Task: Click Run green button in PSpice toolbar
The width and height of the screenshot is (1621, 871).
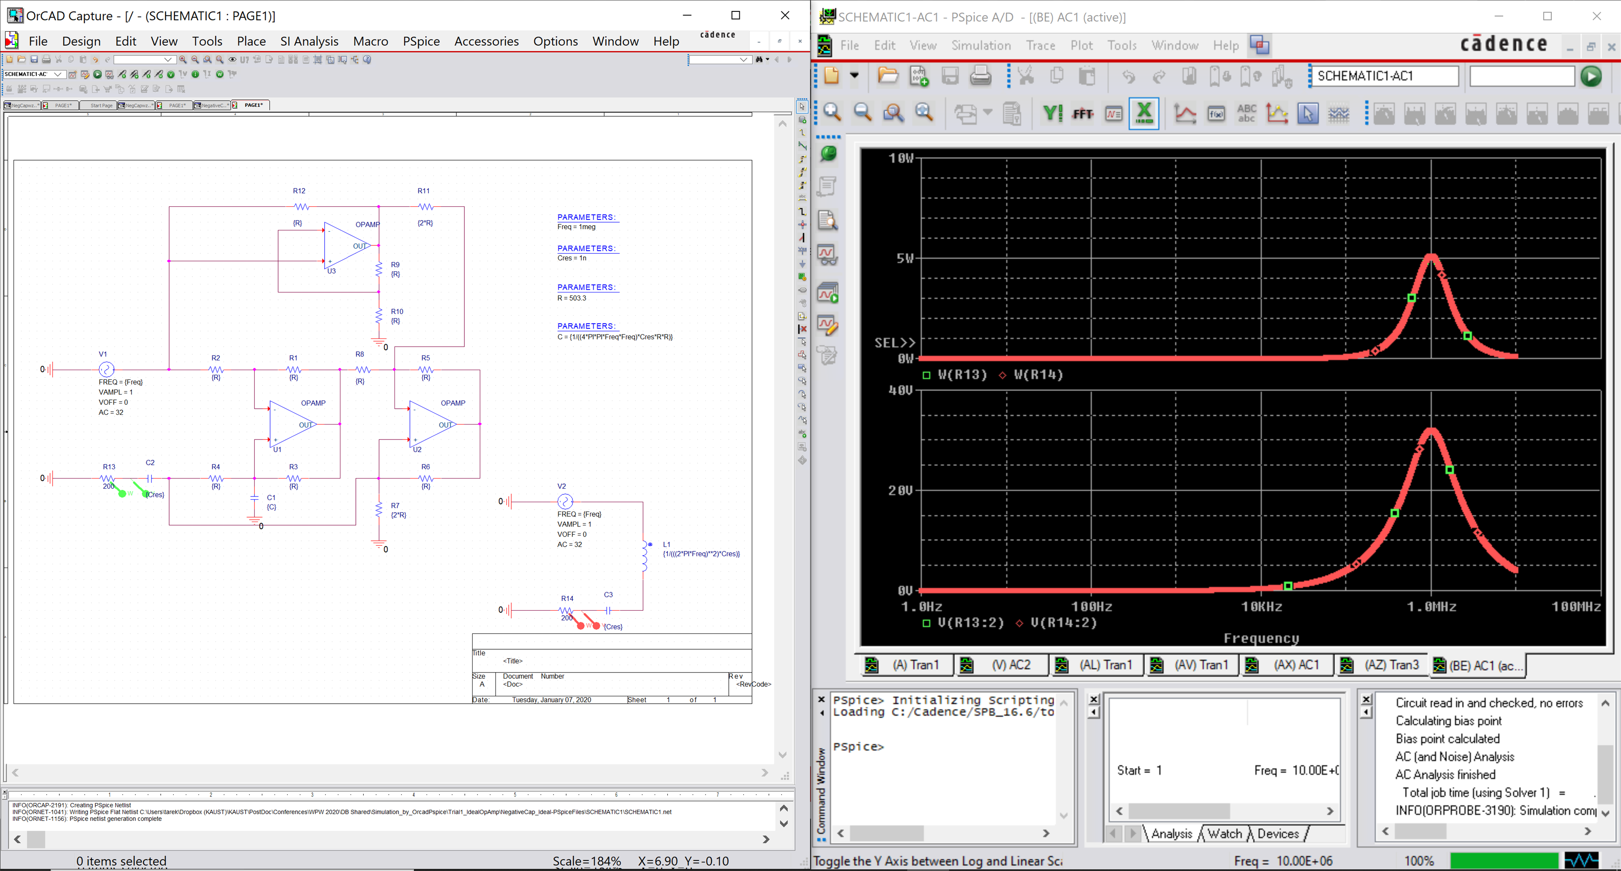Action: tap(1591, 76)
